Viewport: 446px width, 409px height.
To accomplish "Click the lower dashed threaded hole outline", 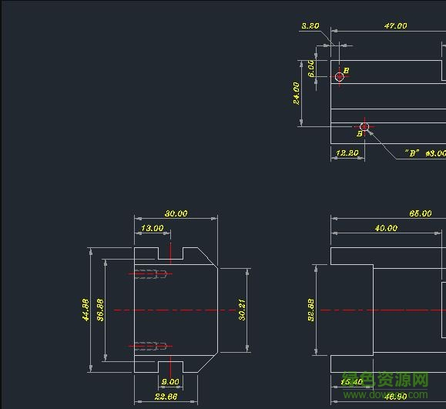I will 150,346.
